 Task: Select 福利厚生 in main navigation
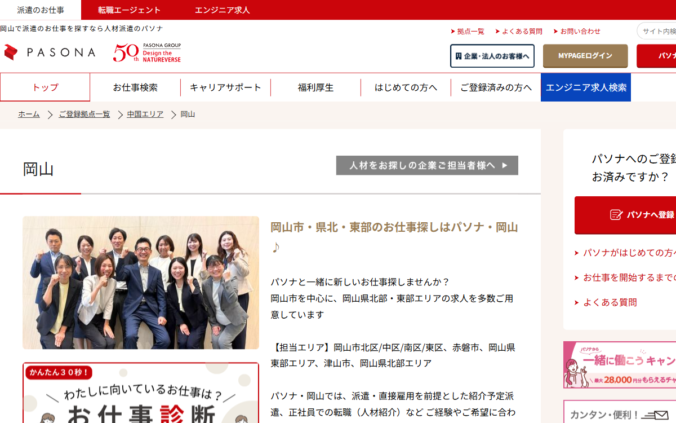tap(315, 87)
